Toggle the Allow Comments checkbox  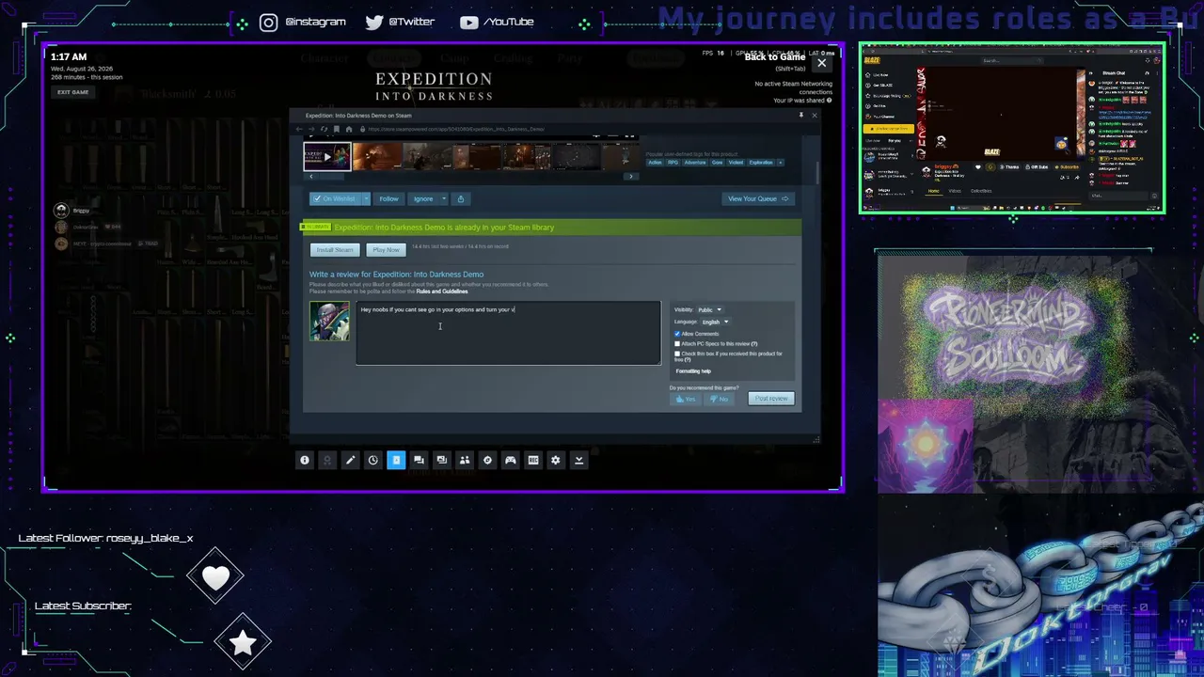(x=677, y=334)
